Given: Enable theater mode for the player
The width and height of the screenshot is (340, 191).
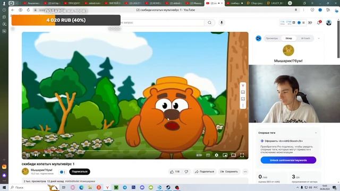Looking at the screenshot, I should 234,155.
